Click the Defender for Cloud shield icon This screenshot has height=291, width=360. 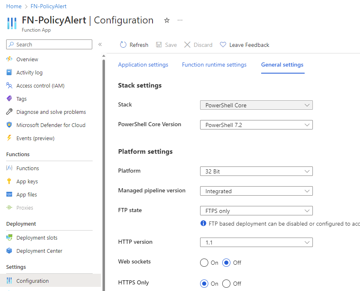9,125
